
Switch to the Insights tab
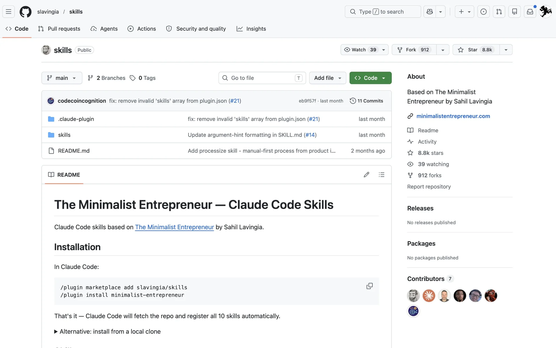pos(251,29)
